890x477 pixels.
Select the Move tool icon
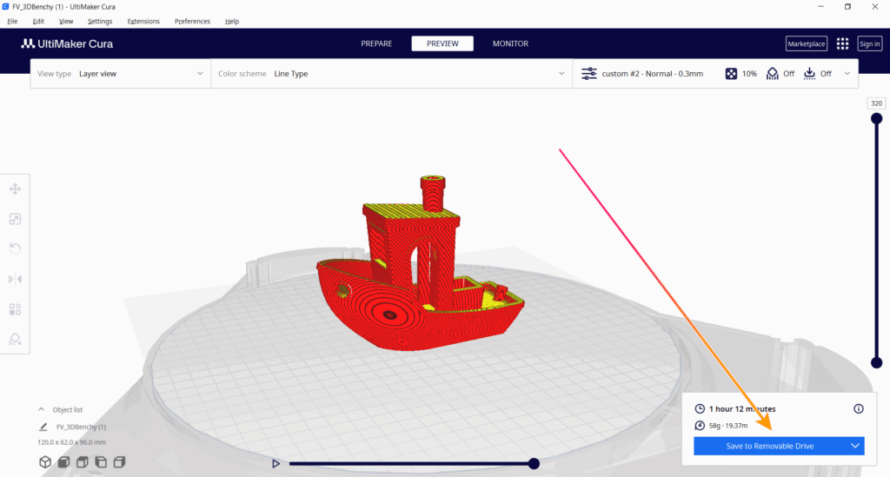click(16, 189)
